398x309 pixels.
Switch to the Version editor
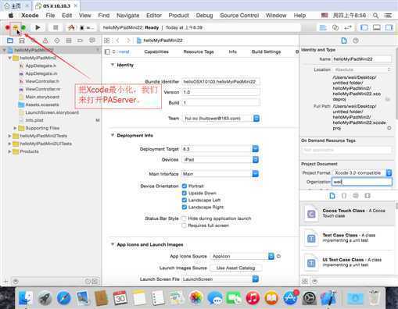[x=348, y=27]
